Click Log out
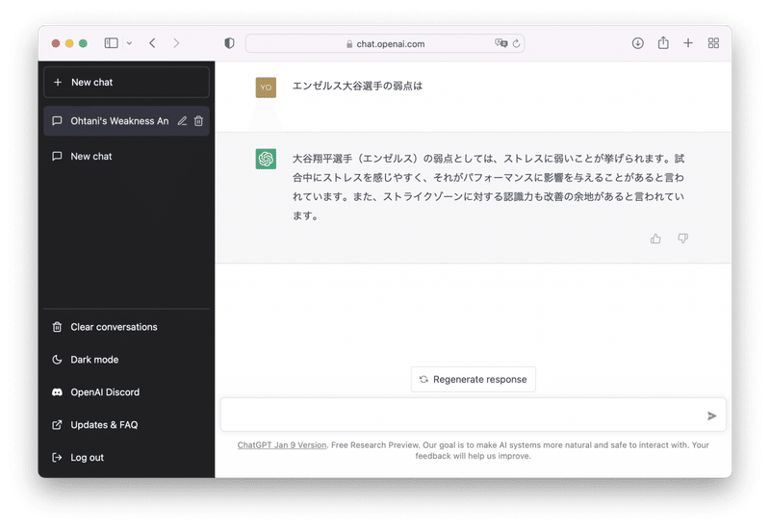 127,458
